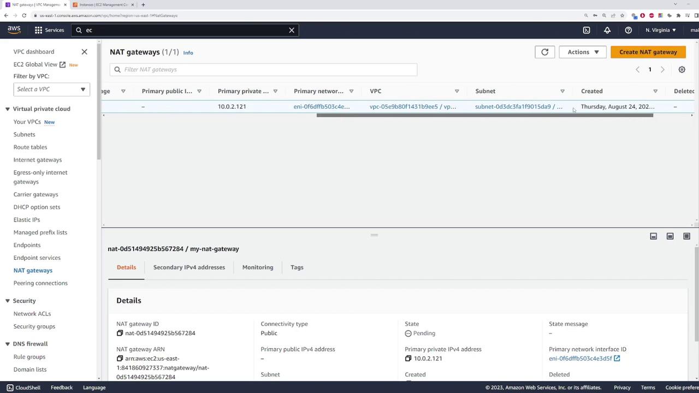Screen dimensions: 699x393
Task: Open Egress-only internet gateways
Action: pos(40,177)
